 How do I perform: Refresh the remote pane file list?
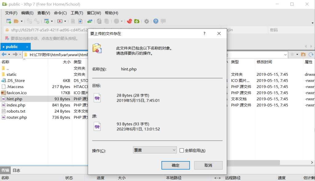click(311, 54)
